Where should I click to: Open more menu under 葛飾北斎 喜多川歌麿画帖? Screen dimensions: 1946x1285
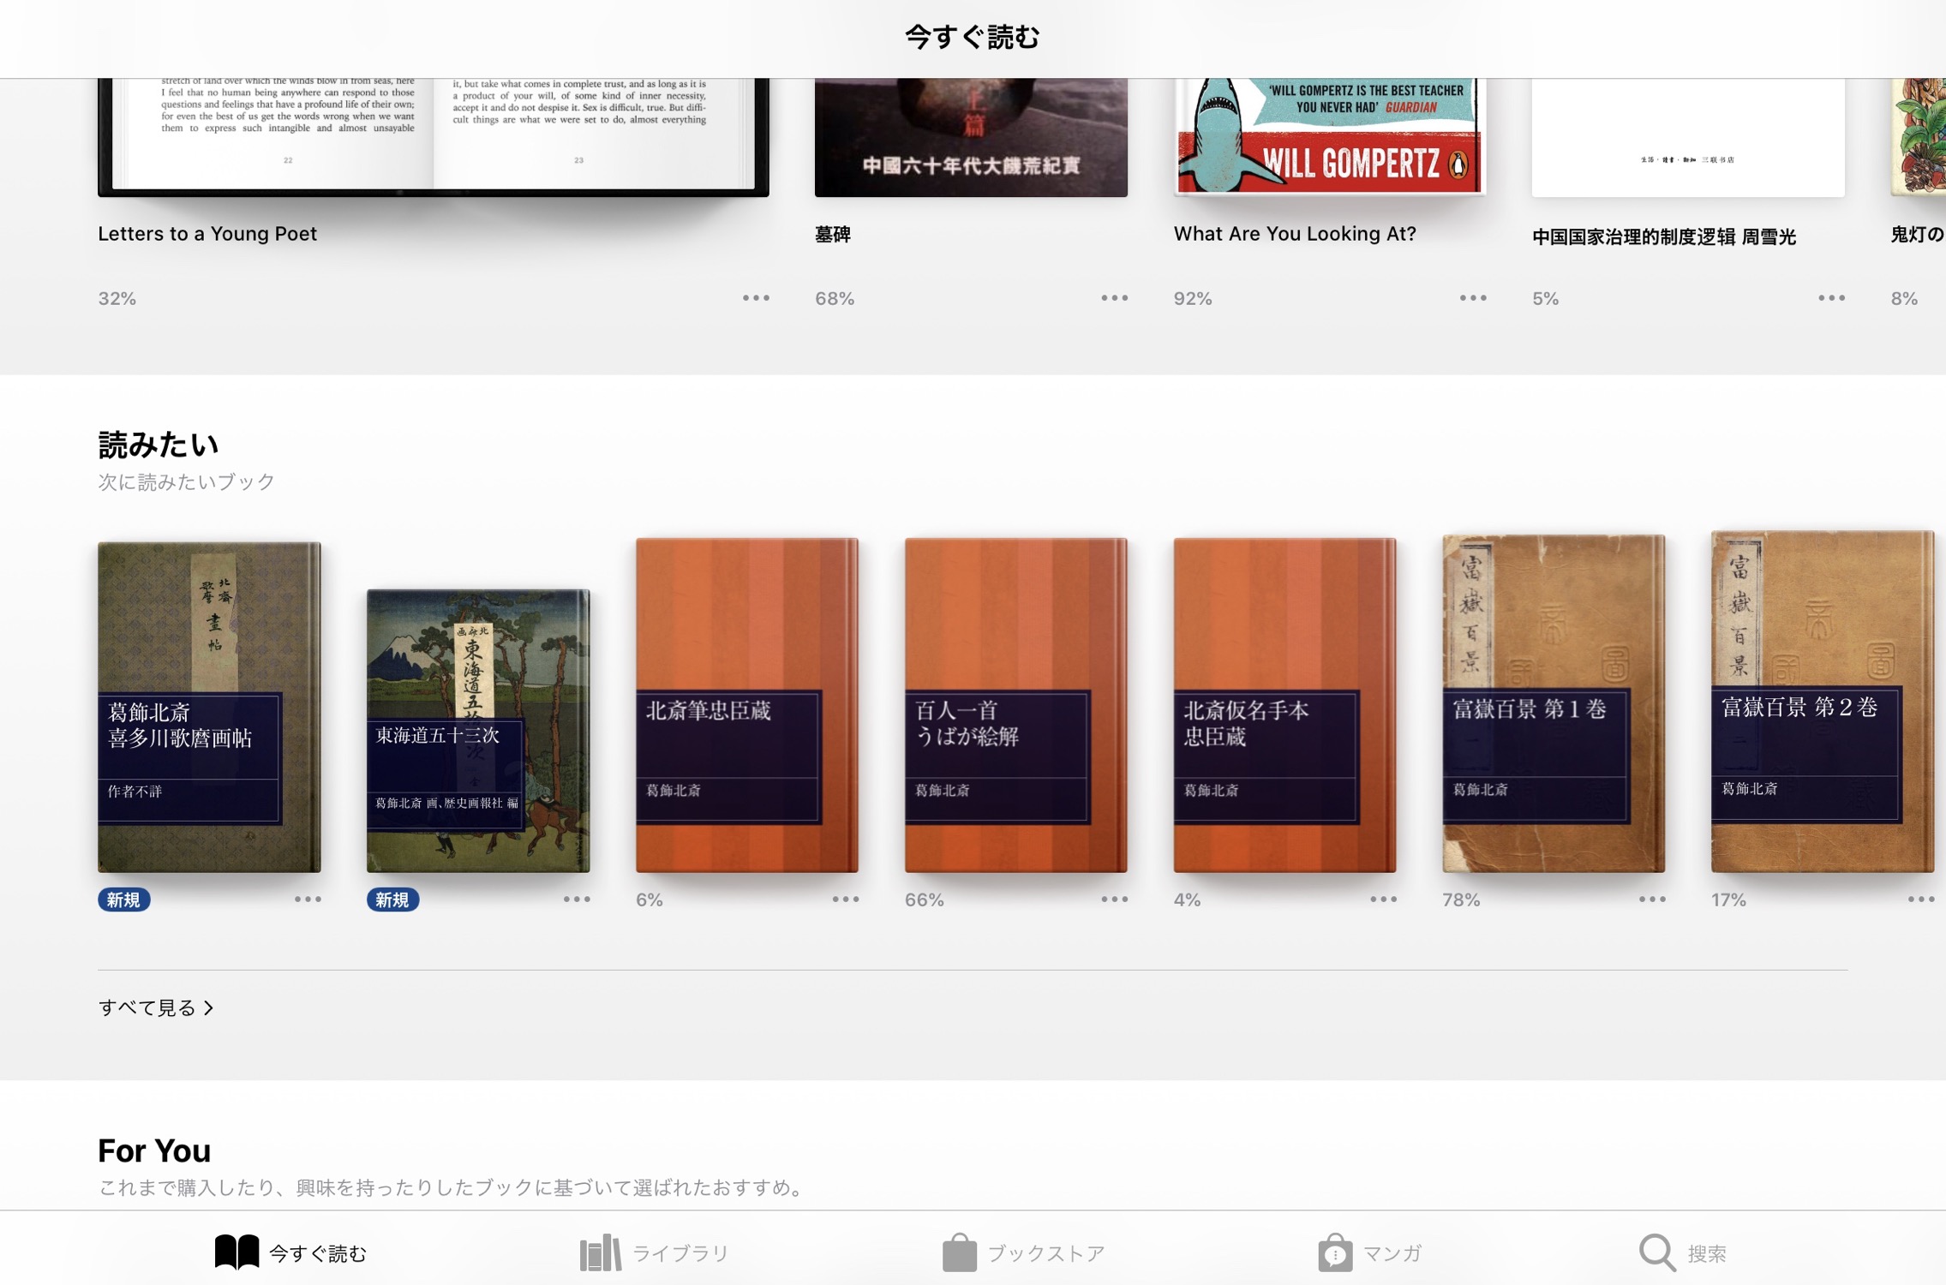point(308,899)
